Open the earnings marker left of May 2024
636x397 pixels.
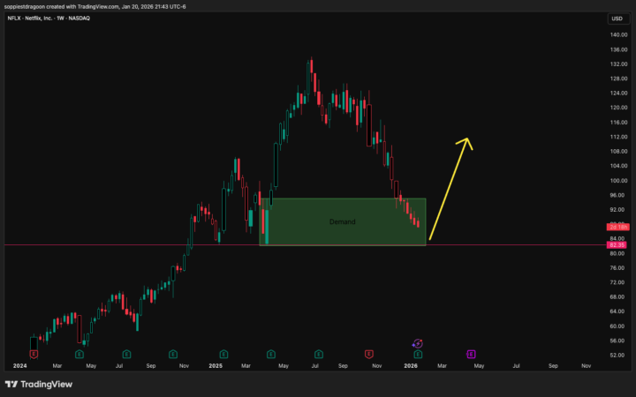point(79,355)
